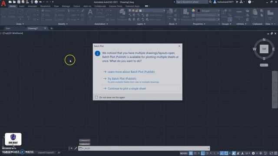
Task: Open the AutoCAD application menu logo
Action: point(3,3)
